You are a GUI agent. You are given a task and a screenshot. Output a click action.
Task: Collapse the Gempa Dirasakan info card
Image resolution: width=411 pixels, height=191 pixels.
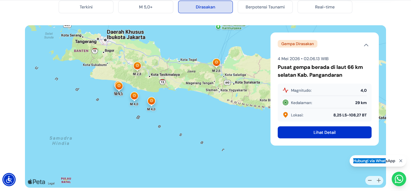(x=366, y=45)
